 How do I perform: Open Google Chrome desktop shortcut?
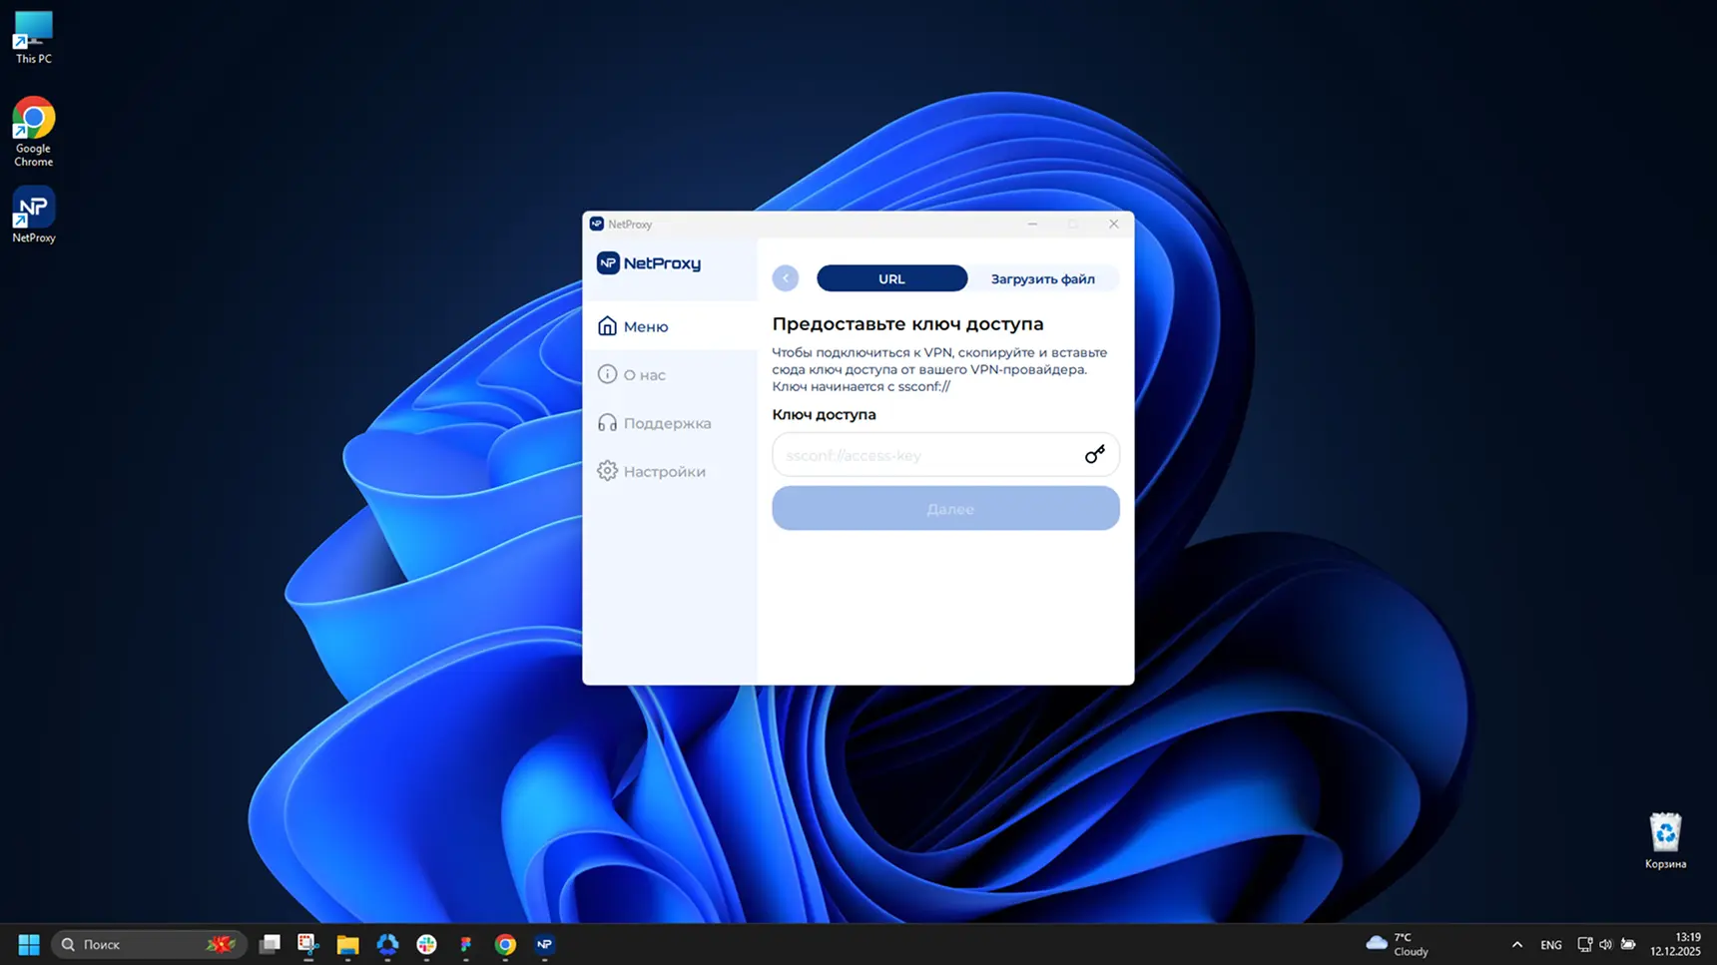coord(33,131)
